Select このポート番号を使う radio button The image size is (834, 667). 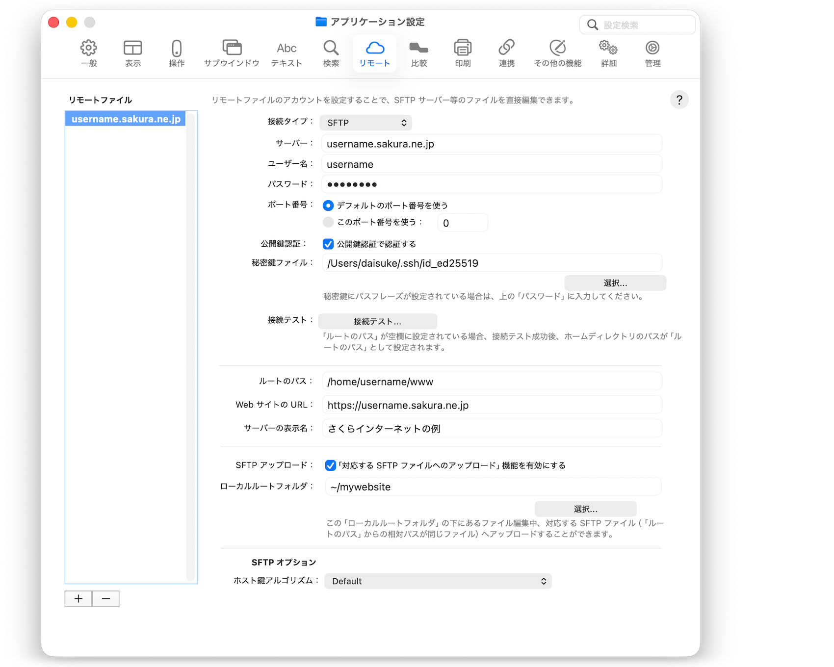point(328,222)
